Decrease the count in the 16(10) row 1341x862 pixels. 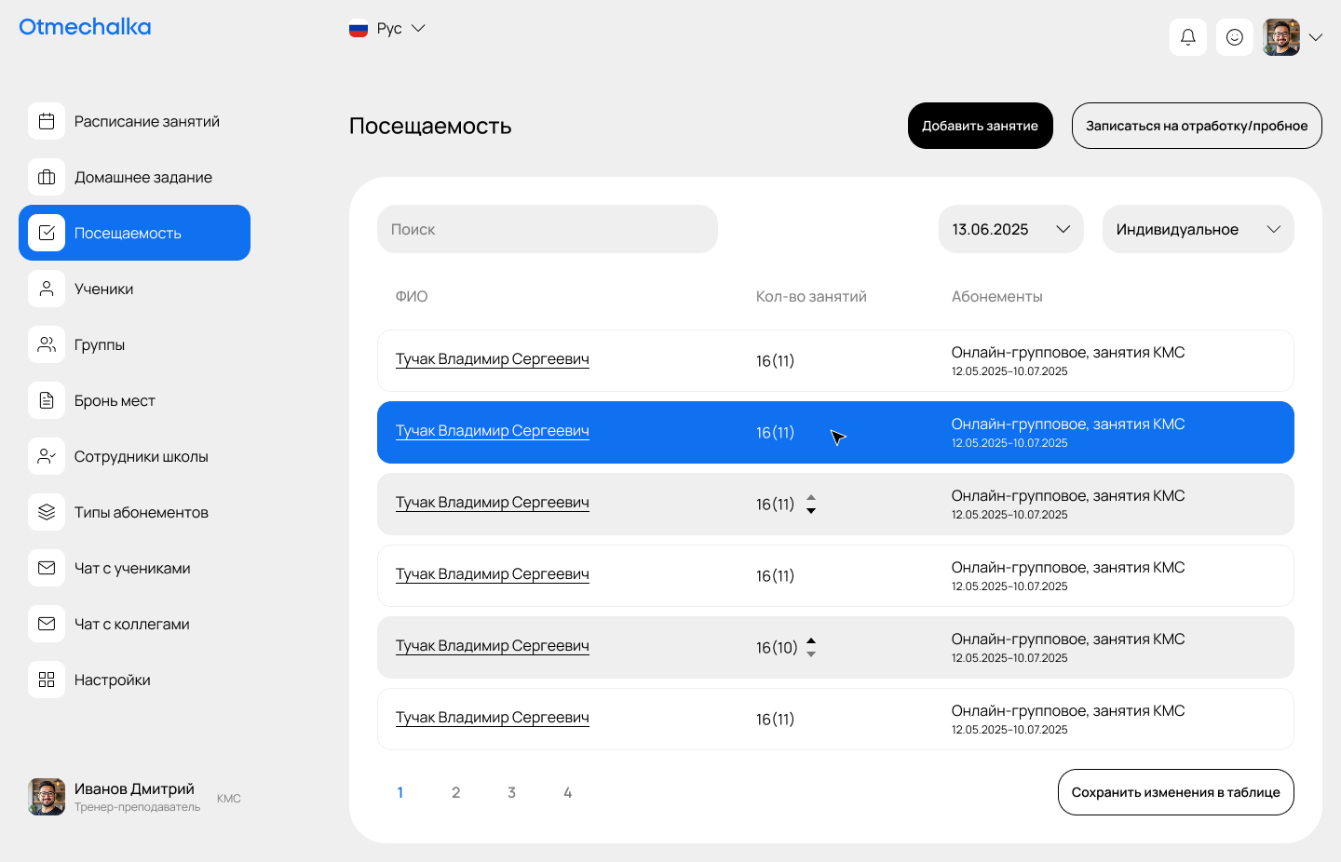[x=811, y=654]
